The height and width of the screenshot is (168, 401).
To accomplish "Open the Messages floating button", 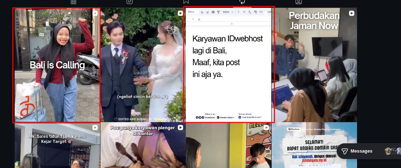I will (369, 151).
